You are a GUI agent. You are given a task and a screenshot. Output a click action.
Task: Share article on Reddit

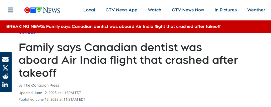(x=5, y=76)
